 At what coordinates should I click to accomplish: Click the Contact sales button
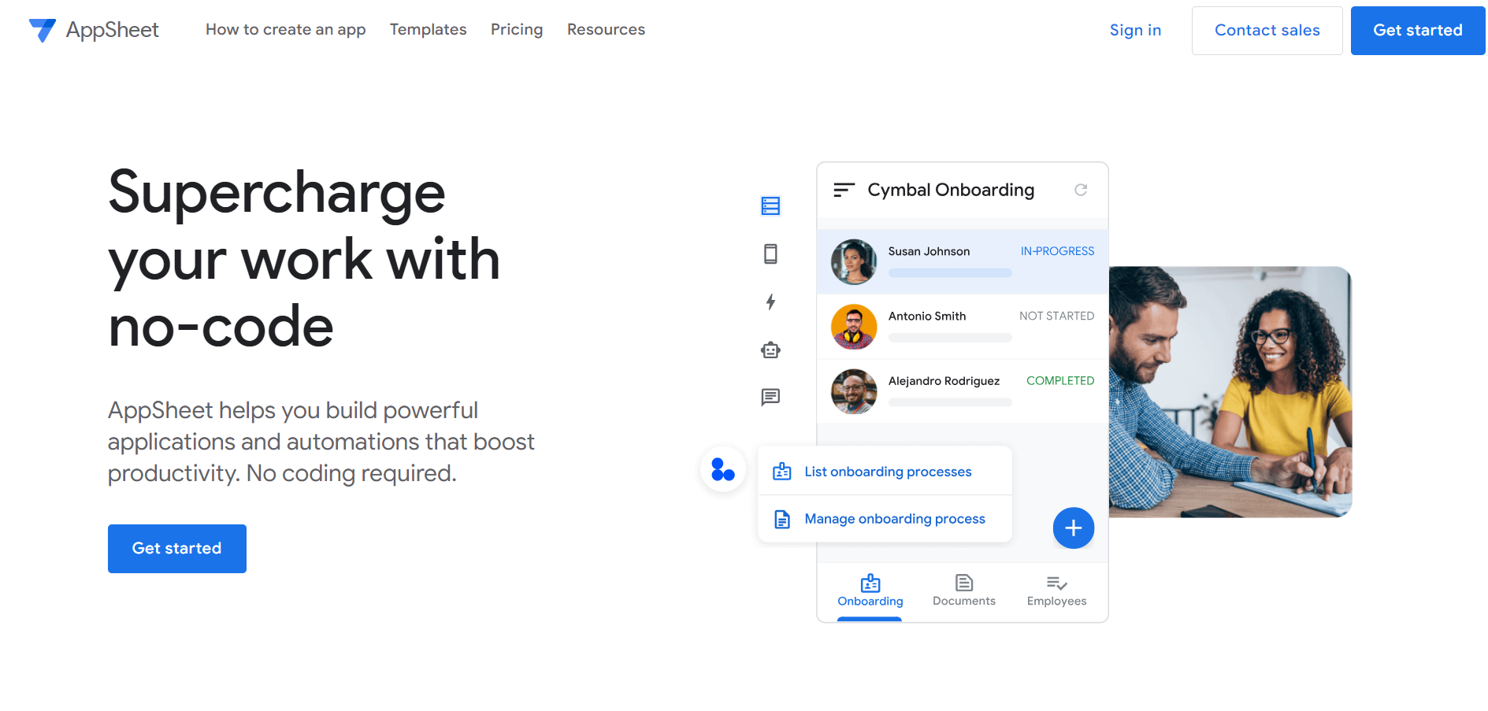tap(1267, 31)
